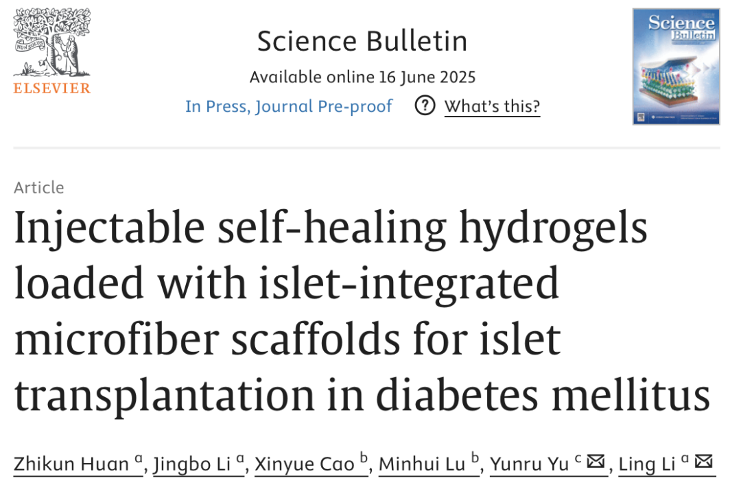
Task: Open author Zhikun Huan's details
Action: click(x=71, y=464)
